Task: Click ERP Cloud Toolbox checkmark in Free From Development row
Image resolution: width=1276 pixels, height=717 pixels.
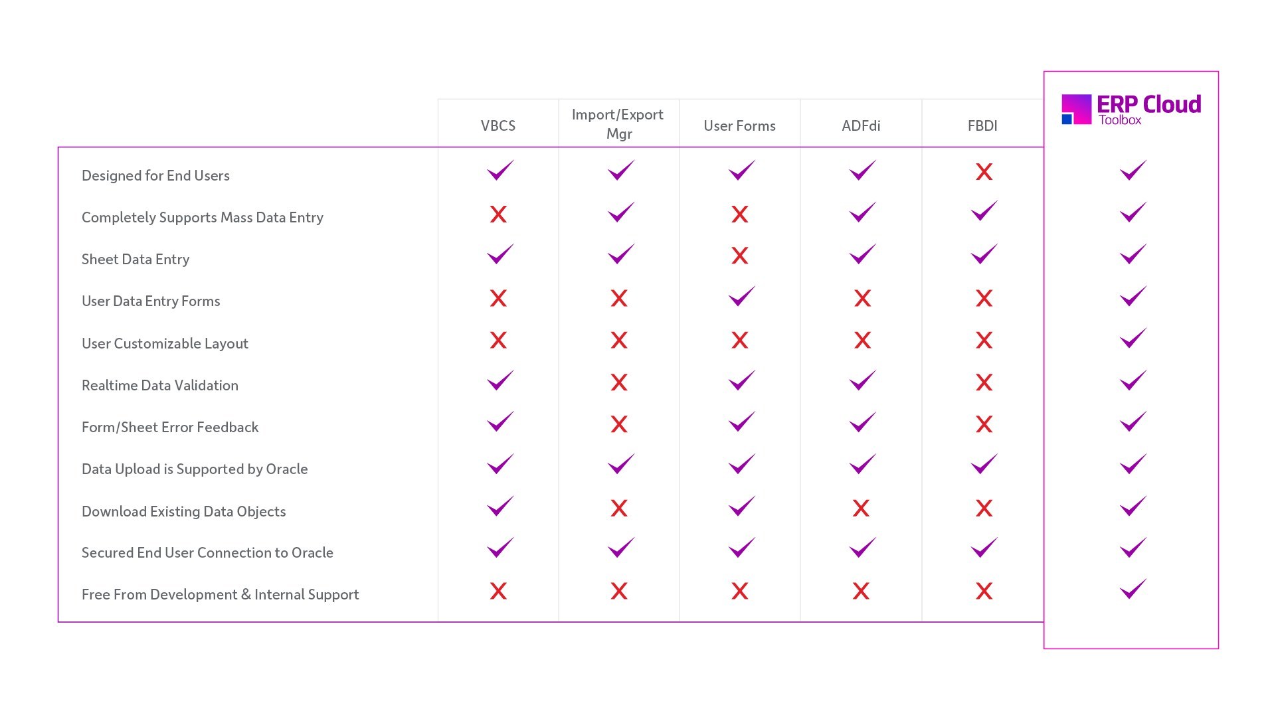Action: point(1133,589)
